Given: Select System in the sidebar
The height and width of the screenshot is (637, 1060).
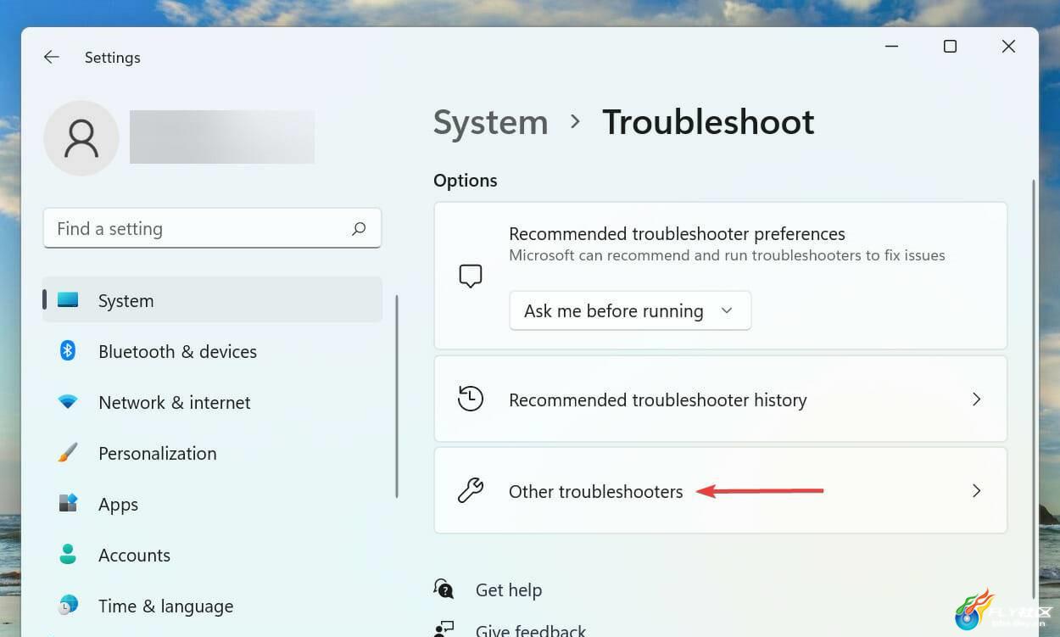Looking at the screenshot, I should click(212, 300).
